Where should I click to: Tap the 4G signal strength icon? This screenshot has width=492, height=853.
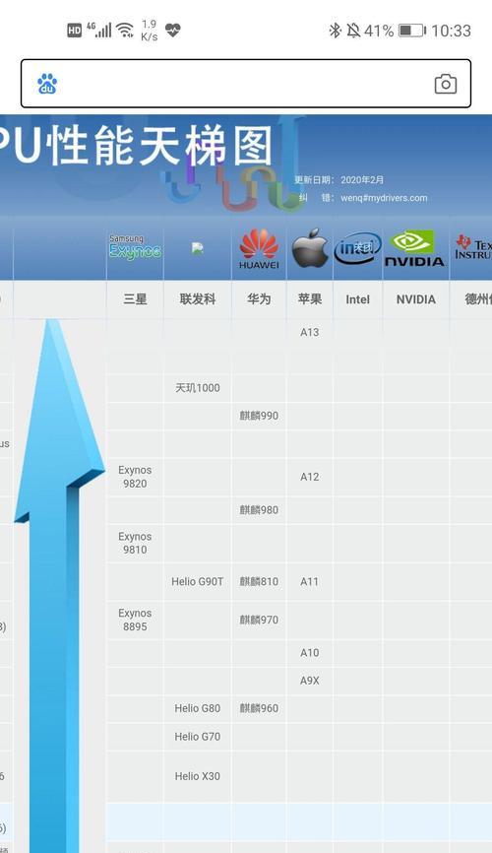(99, 30)
